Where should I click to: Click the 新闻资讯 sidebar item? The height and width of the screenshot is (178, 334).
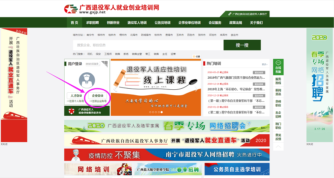point(278,92)
